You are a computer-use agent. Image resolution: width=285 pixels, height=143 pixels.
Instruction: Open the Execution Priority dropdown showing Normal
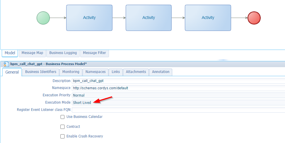[178, 95]
